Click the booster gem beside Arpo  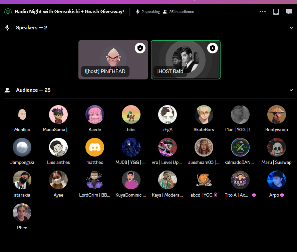[x=282, y=195]
